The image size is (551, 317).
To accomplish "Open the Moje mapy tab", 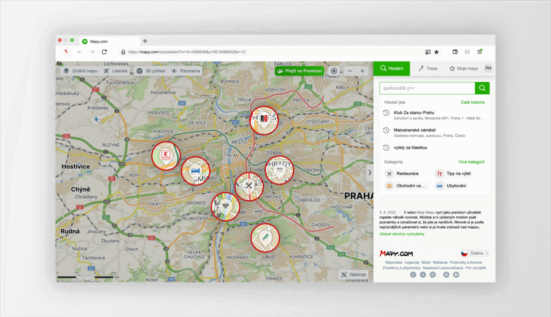I will click(x=464, y=68).
